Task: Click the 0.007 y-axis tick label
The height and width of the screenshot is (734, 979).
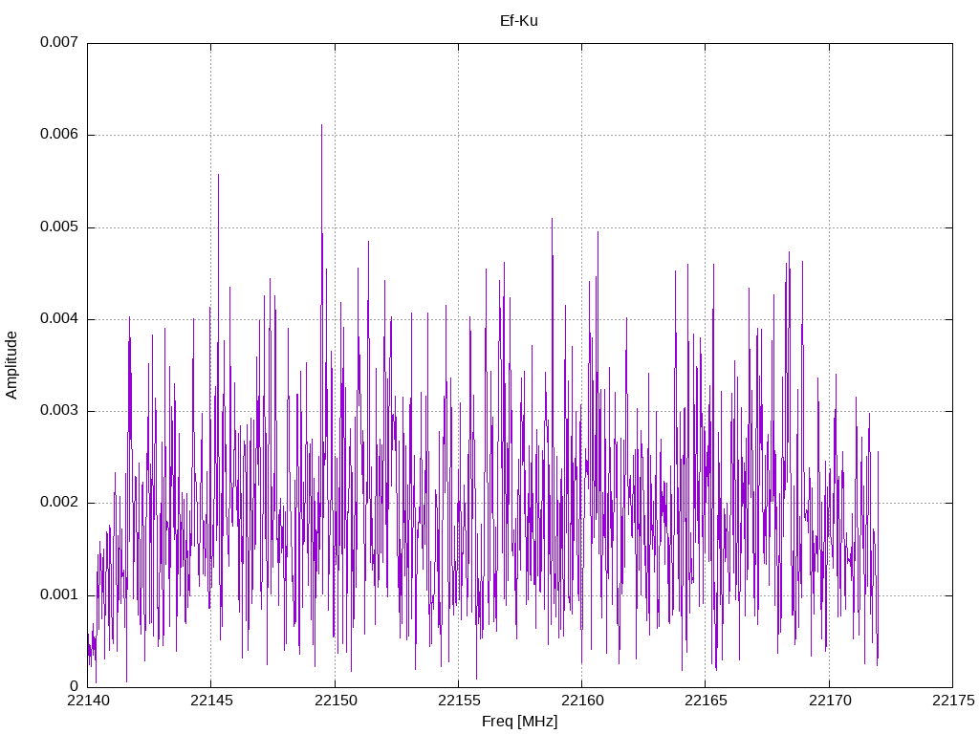Action: [x=59, y=42]
